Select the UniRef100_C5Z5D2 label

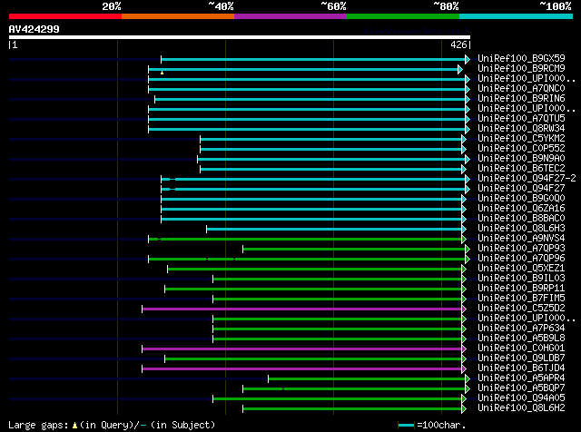pos(521,309)
